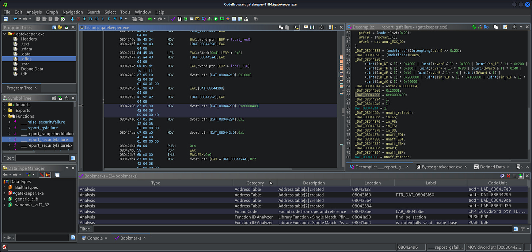The width and height of the screenshot is (532, 252).
Task: Click the snapshot camera icon in Listing panel
Action: 322,27
